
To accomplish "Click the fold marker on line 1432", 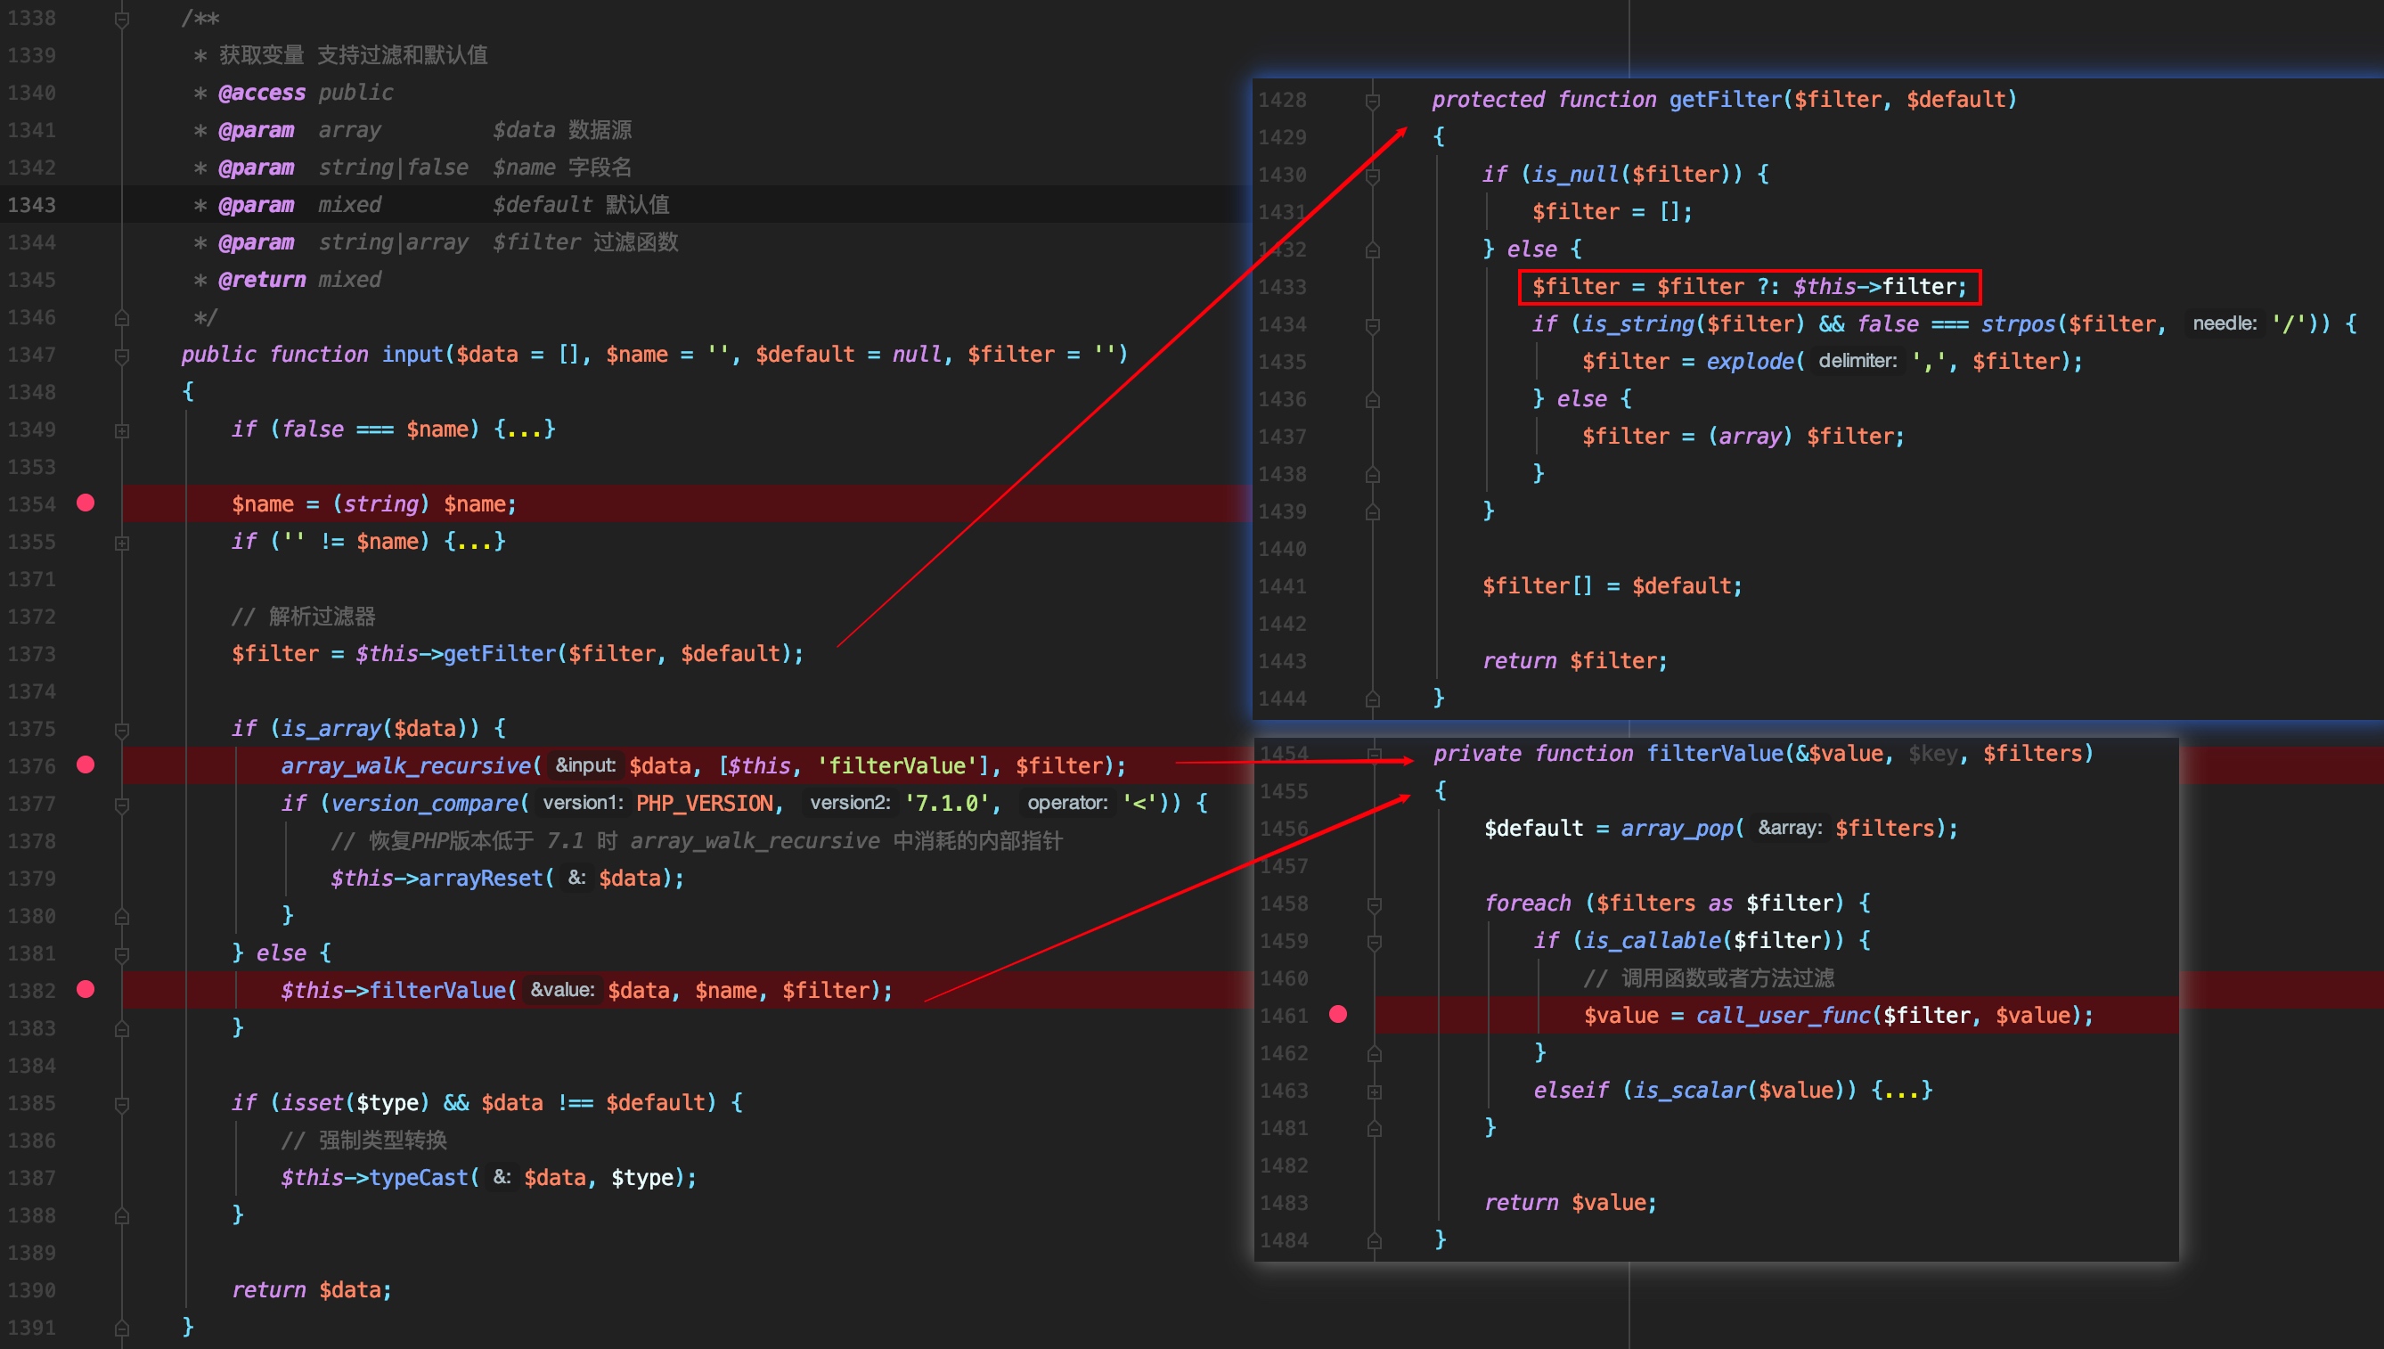I will 1373,249.
